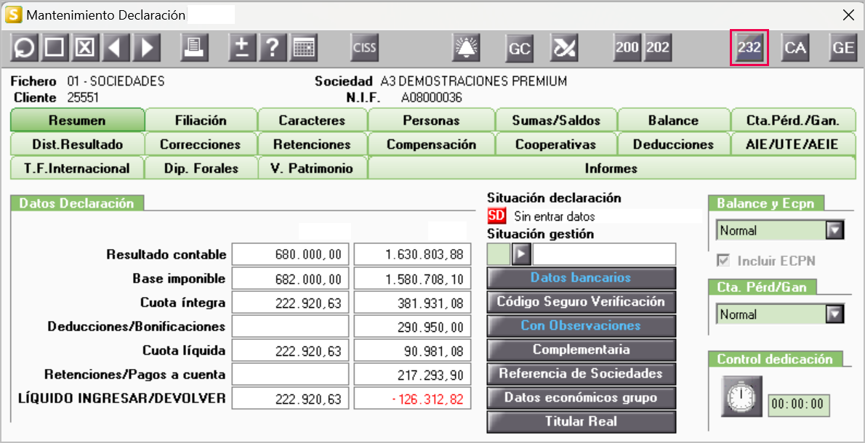Screen dimensions: 865x443
Task: Click the plus/minus toolbar icon
Action: point(242,48)
